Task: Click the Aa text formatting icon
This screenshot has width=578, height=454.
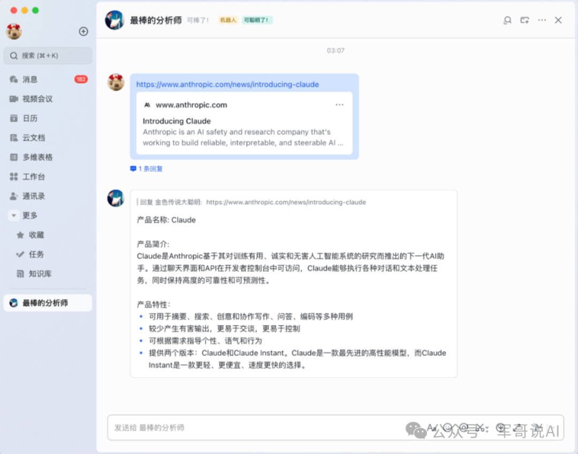Action: coord(432,427)
